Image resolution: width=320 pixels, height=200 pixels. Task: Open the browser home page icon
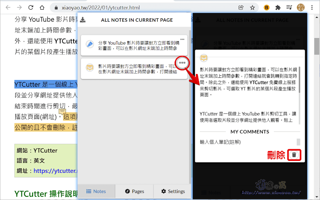click(x=42, y=7)
